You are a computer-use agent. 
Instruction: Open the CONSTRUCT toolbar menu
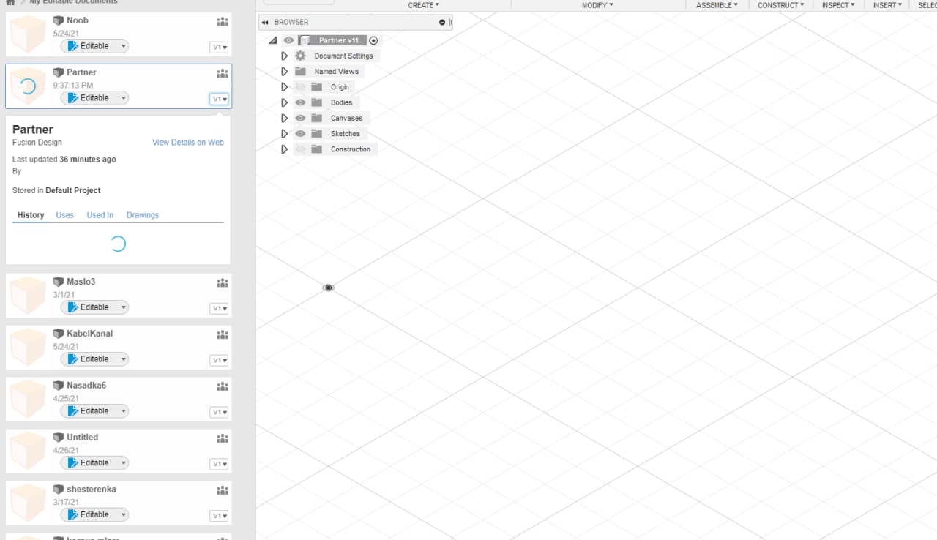click(780, 5)
